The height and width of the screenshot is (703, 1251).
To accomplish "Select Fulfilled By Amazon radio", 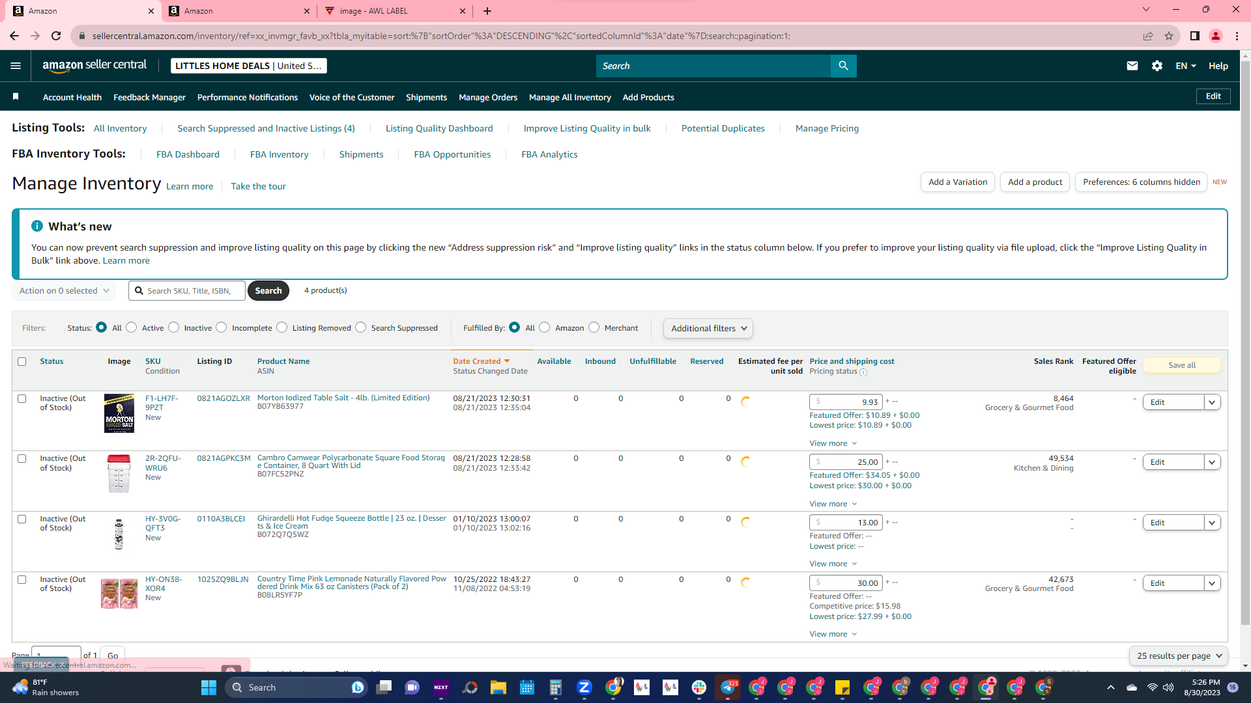I will click(545, 327).
